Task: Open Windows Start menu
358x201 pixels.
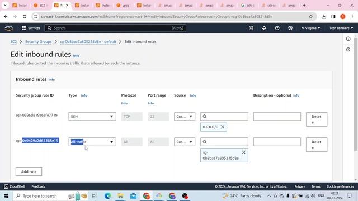Action: 6,196
